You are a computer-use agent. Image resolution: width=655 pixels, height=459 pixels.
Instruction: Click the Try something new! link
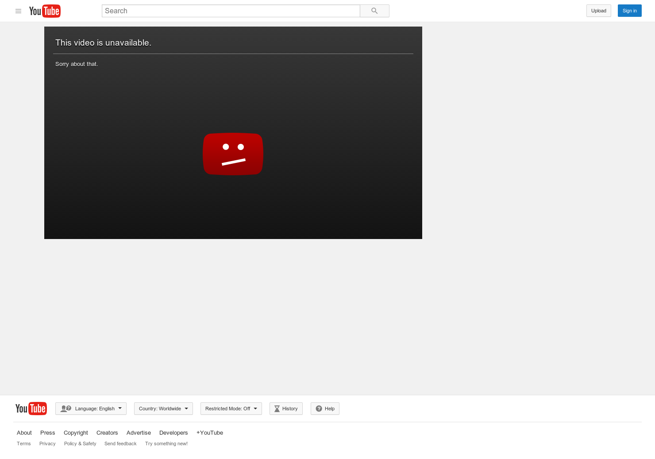point(166,444)
